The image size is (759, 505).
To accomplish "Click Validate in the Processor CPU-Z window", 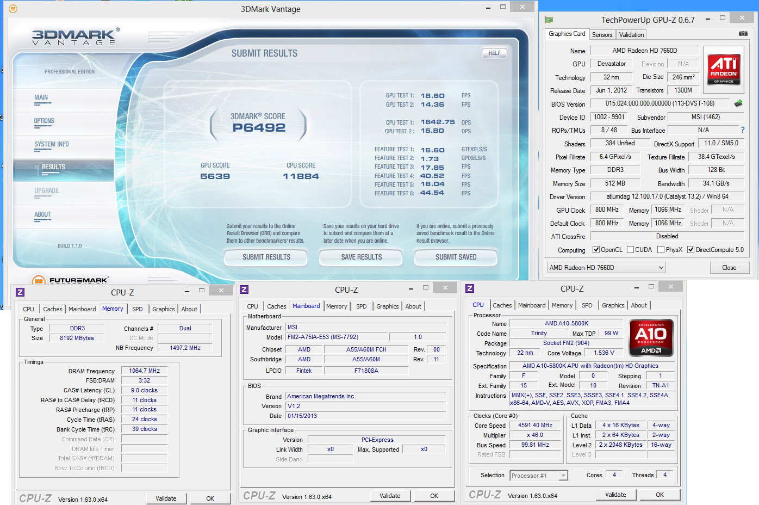I will point(615,495).
